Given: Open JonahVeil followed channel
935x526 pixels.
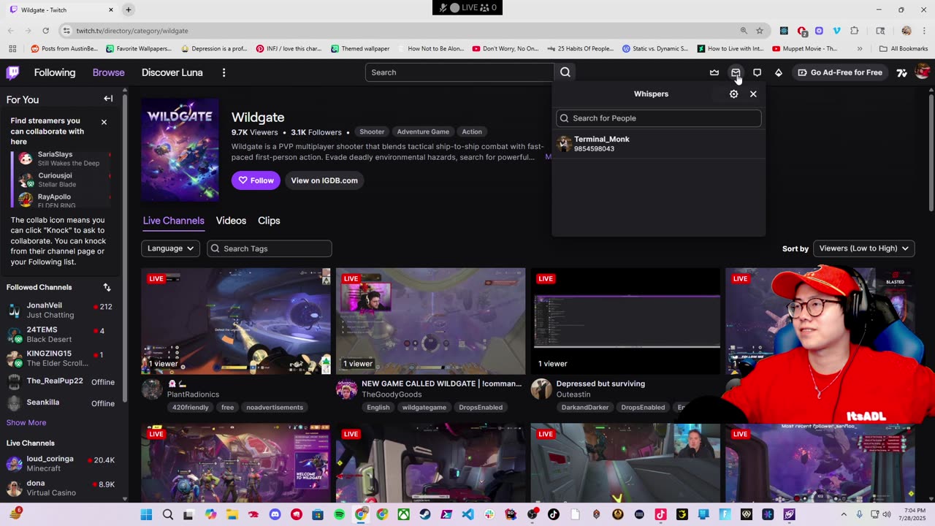Looking at the screenshot, I should 61,310.
